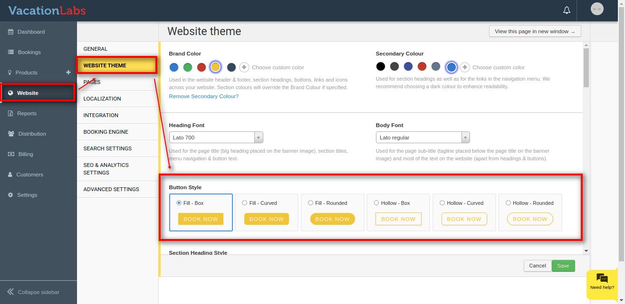
Task: Select the Fill - Curved radio button
Action: click(x=245, y=203)
